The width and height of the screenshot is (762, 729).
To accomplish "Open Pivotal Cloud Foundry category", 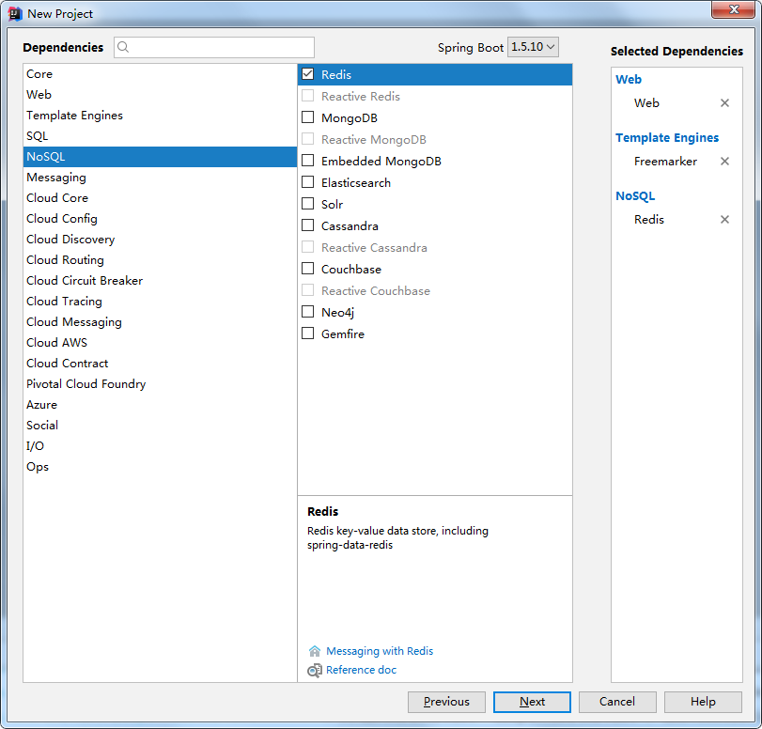I will coord(160,384).
